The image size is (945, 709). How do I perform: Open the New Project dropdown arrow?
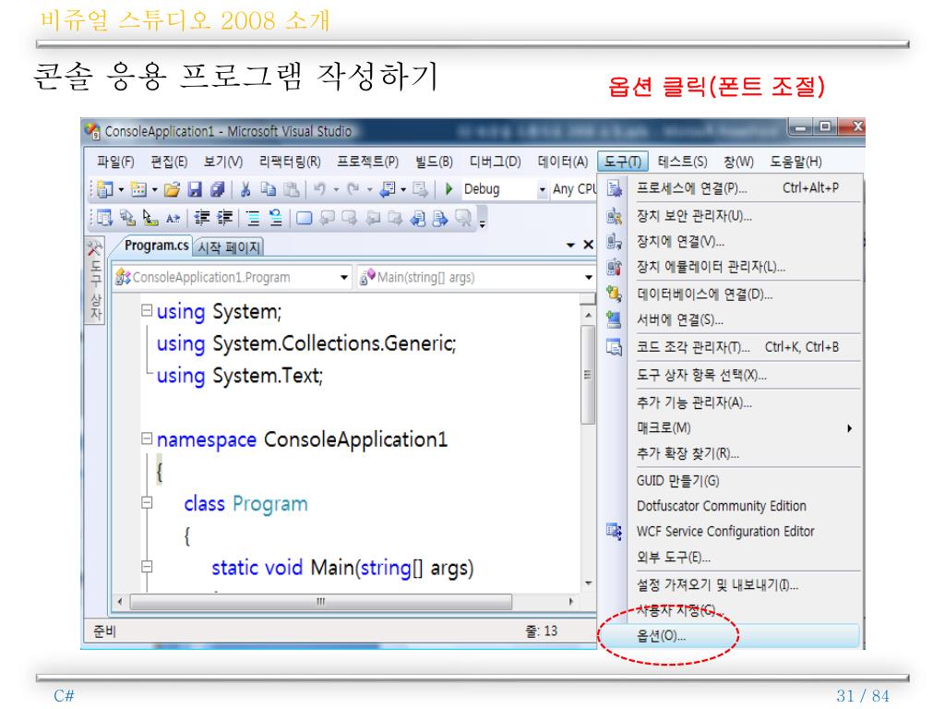tap(121, 189)
